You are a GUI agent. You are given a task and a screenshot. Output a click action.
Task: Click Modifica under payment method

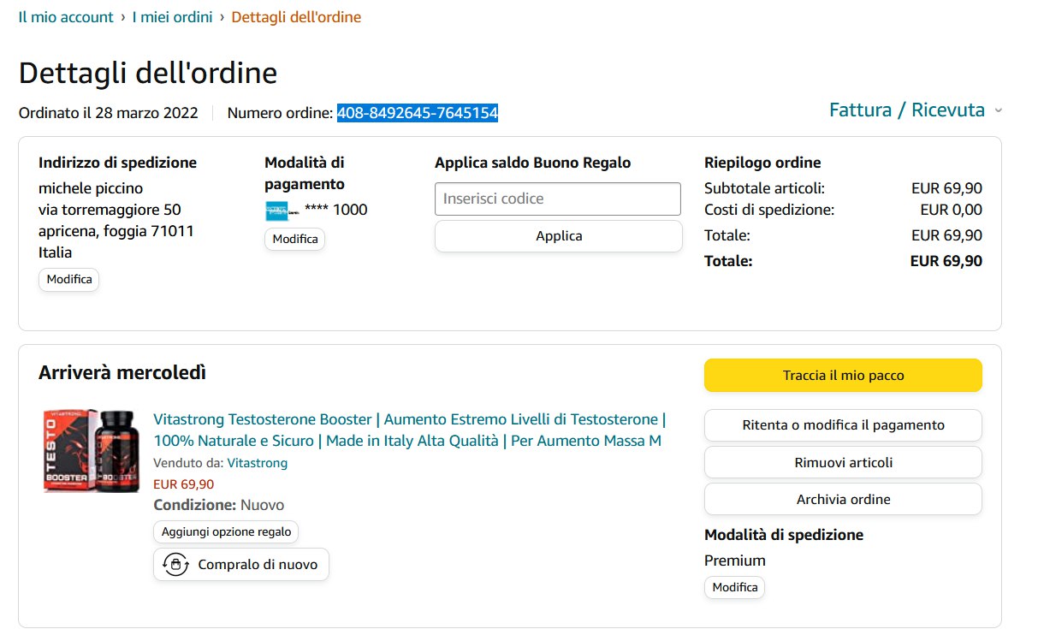point(294,240)
